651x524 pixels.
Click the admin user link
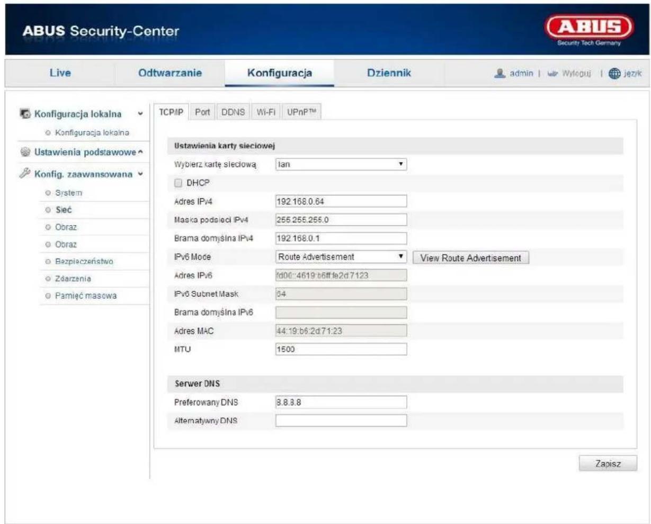[x=522, y=74]
